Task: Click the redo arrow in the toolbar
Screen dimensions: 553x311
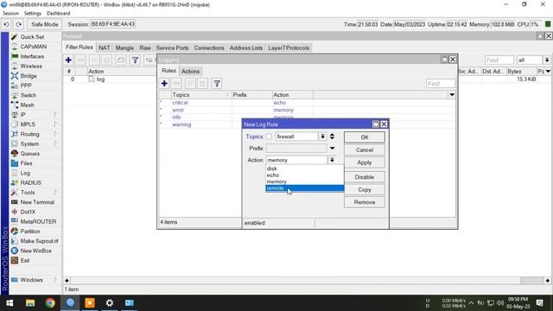Action: click(x=18, y=24)
